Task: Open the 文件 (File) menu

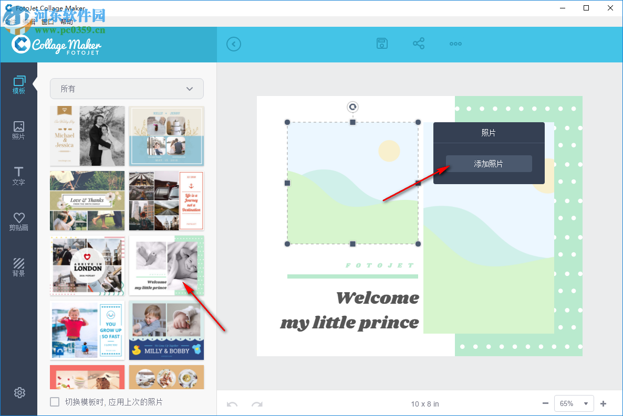Action: [11, 21]
